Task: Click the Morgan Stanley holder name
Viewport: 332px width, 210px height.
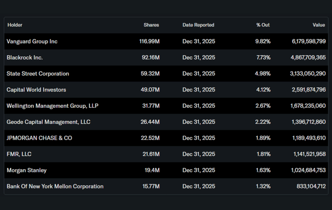Action: (x=27, y=171)
